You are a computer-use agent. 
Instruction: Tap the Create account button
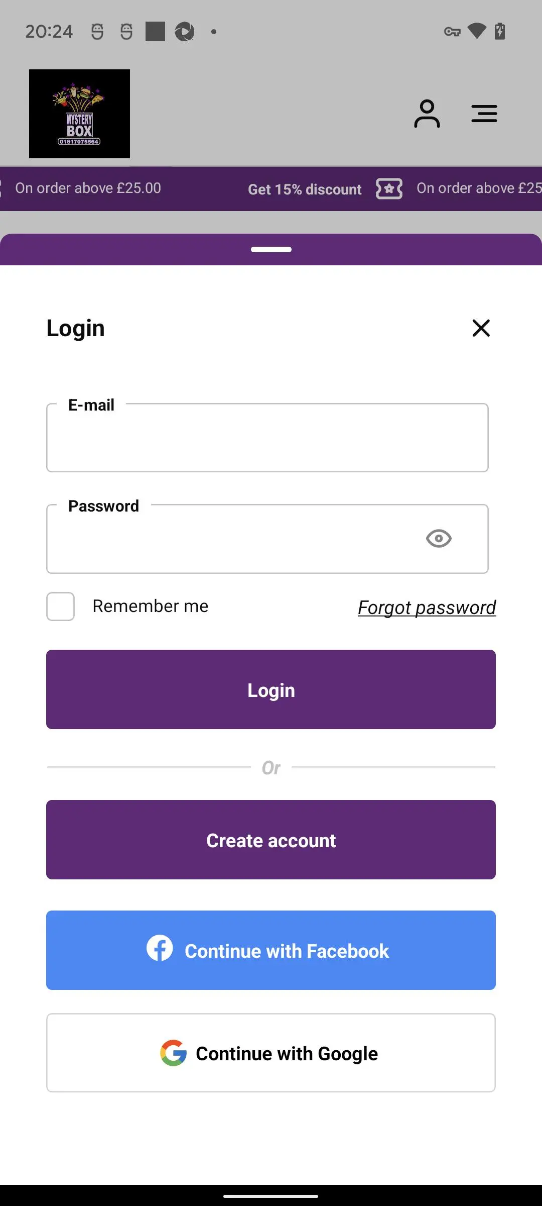[271, 840]
